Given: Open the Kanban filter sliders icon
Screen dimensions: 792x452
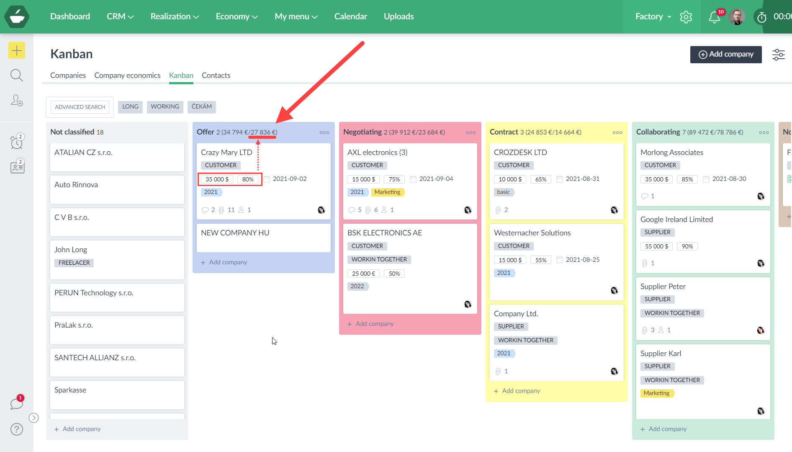Looking at the screenshot, I should coord(778,54).
